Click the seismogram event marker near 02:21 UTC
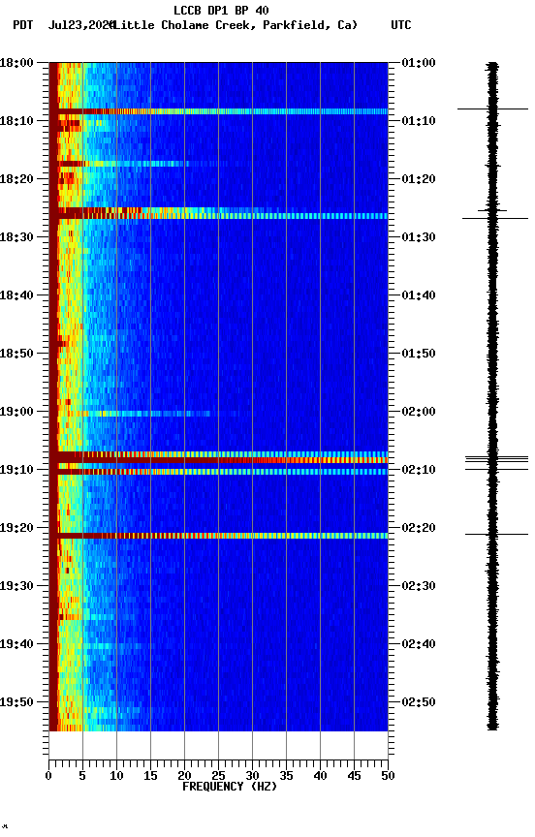535x837 pixels. pyautogui.click(x=496, y=534)
